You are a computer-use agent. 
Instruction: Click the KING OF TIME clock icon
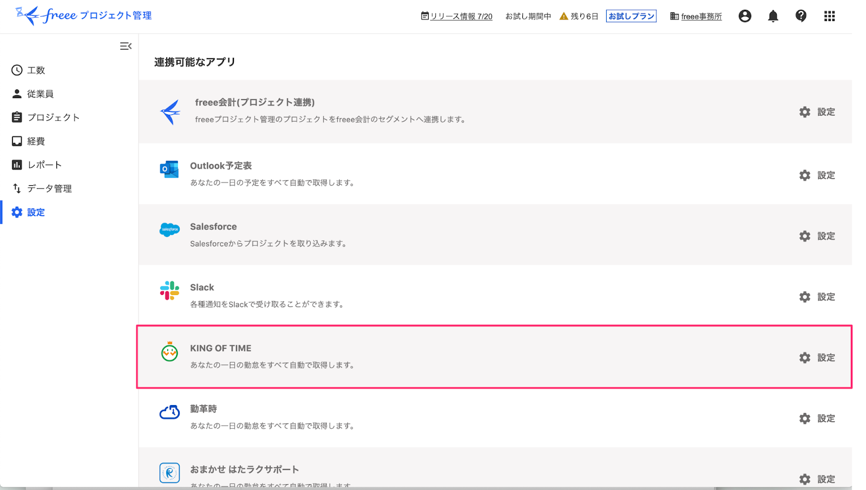(x=169, y=351)
